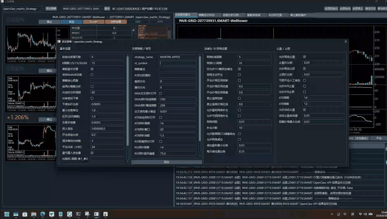Enable 网格主动开仓 checkbox
387x219 pixels.
[239, 75]
